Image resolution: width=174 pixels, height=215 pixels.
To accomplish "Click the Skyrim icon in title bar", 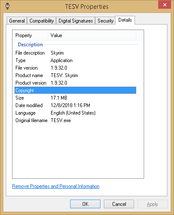I will coord(7,6).
